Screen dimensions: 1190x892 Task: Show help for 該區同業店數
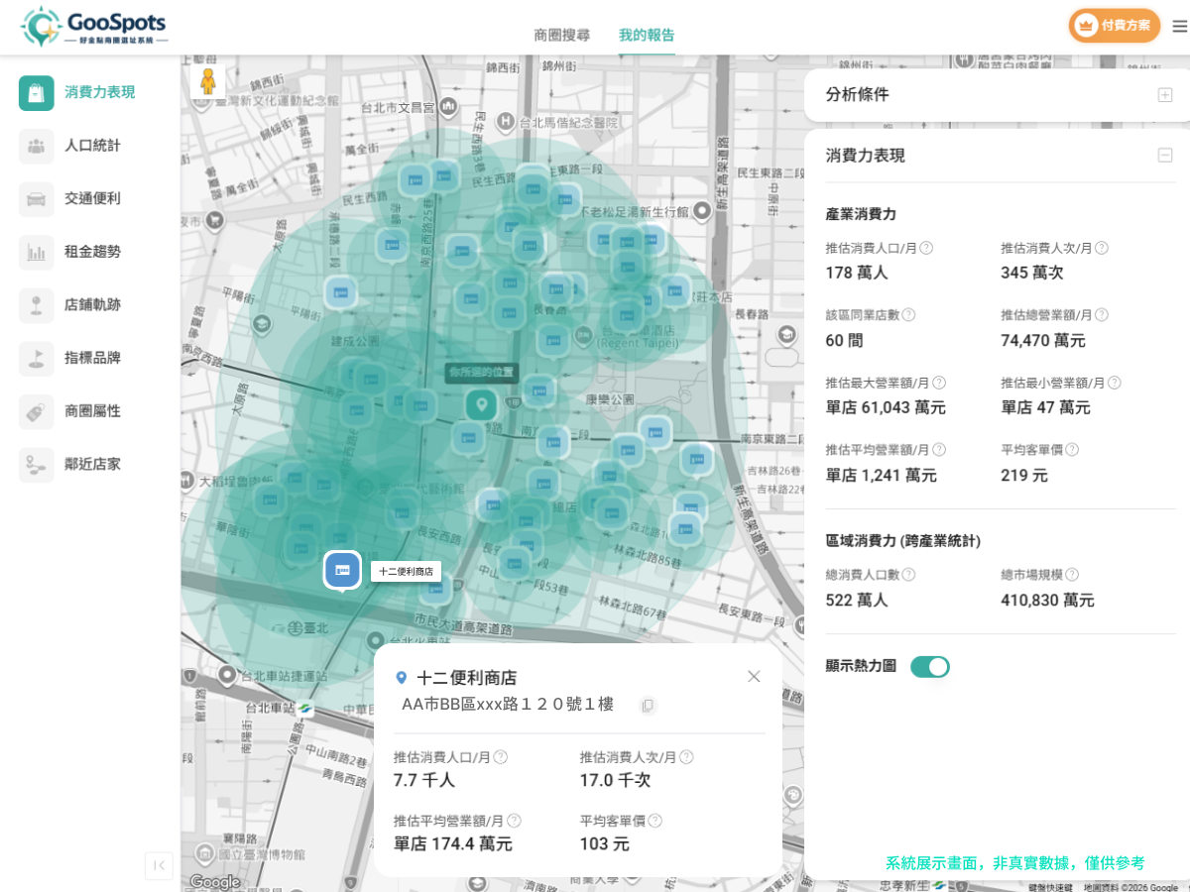(908, 315)
